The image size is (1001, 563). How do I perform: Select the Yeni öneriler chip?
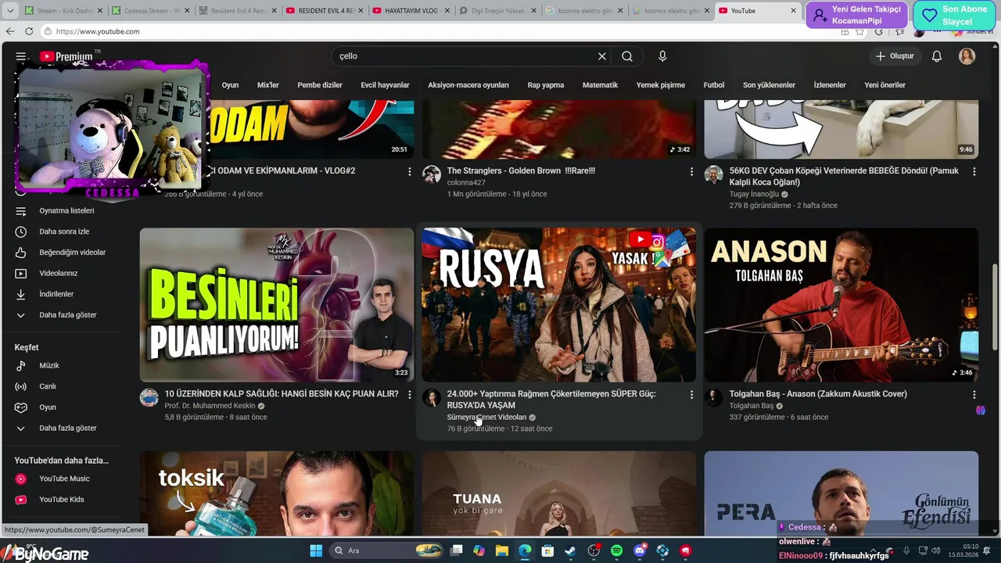click(x=884, y=85)
